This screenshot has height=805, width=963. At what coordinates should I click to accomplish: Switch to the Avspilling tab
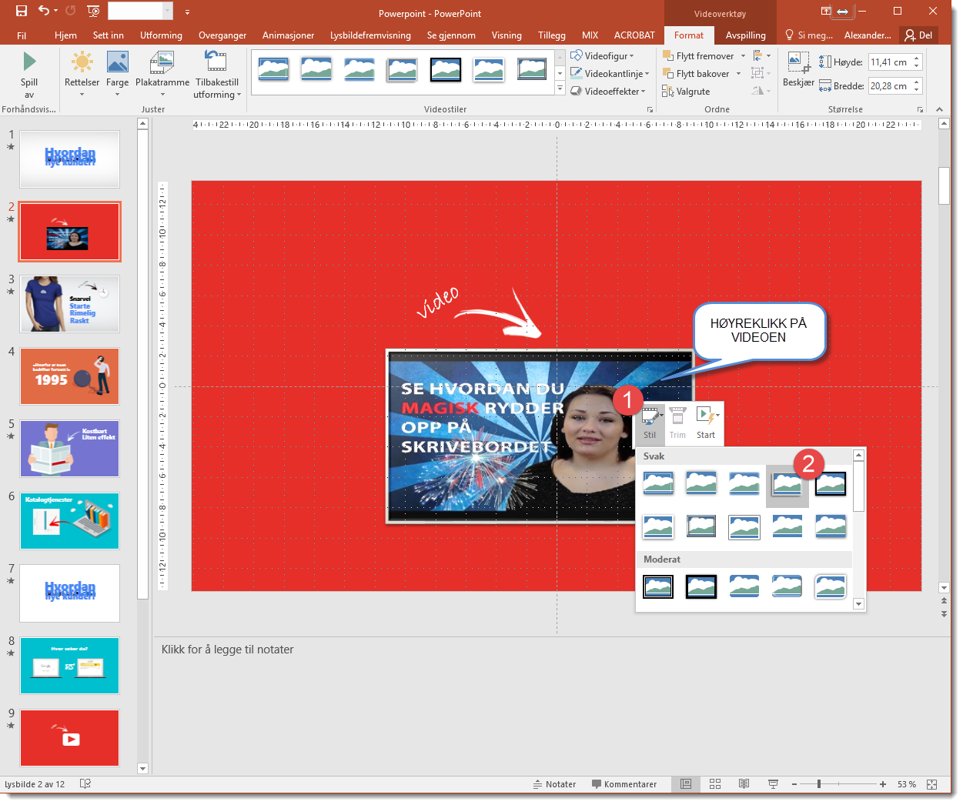coord(745,35)
